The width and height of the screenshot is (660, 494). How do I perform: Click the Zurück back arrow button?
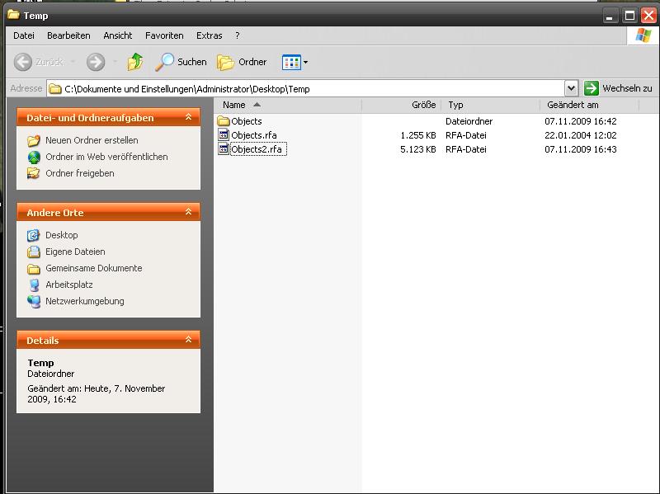pyautogui.click(x=23, y=63)
